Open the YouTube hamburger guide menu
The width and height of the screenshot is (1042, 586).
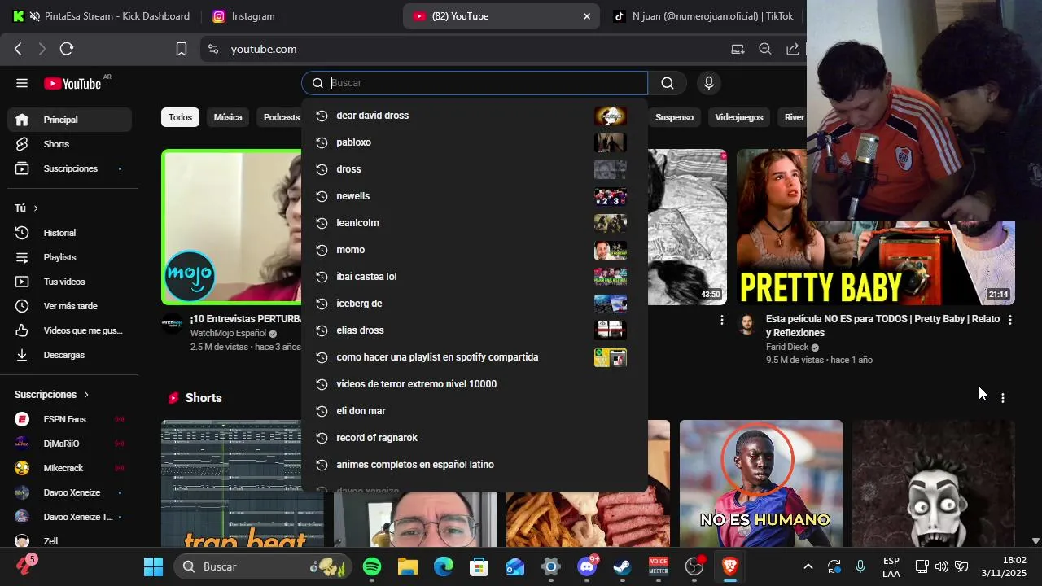(22, 83)
